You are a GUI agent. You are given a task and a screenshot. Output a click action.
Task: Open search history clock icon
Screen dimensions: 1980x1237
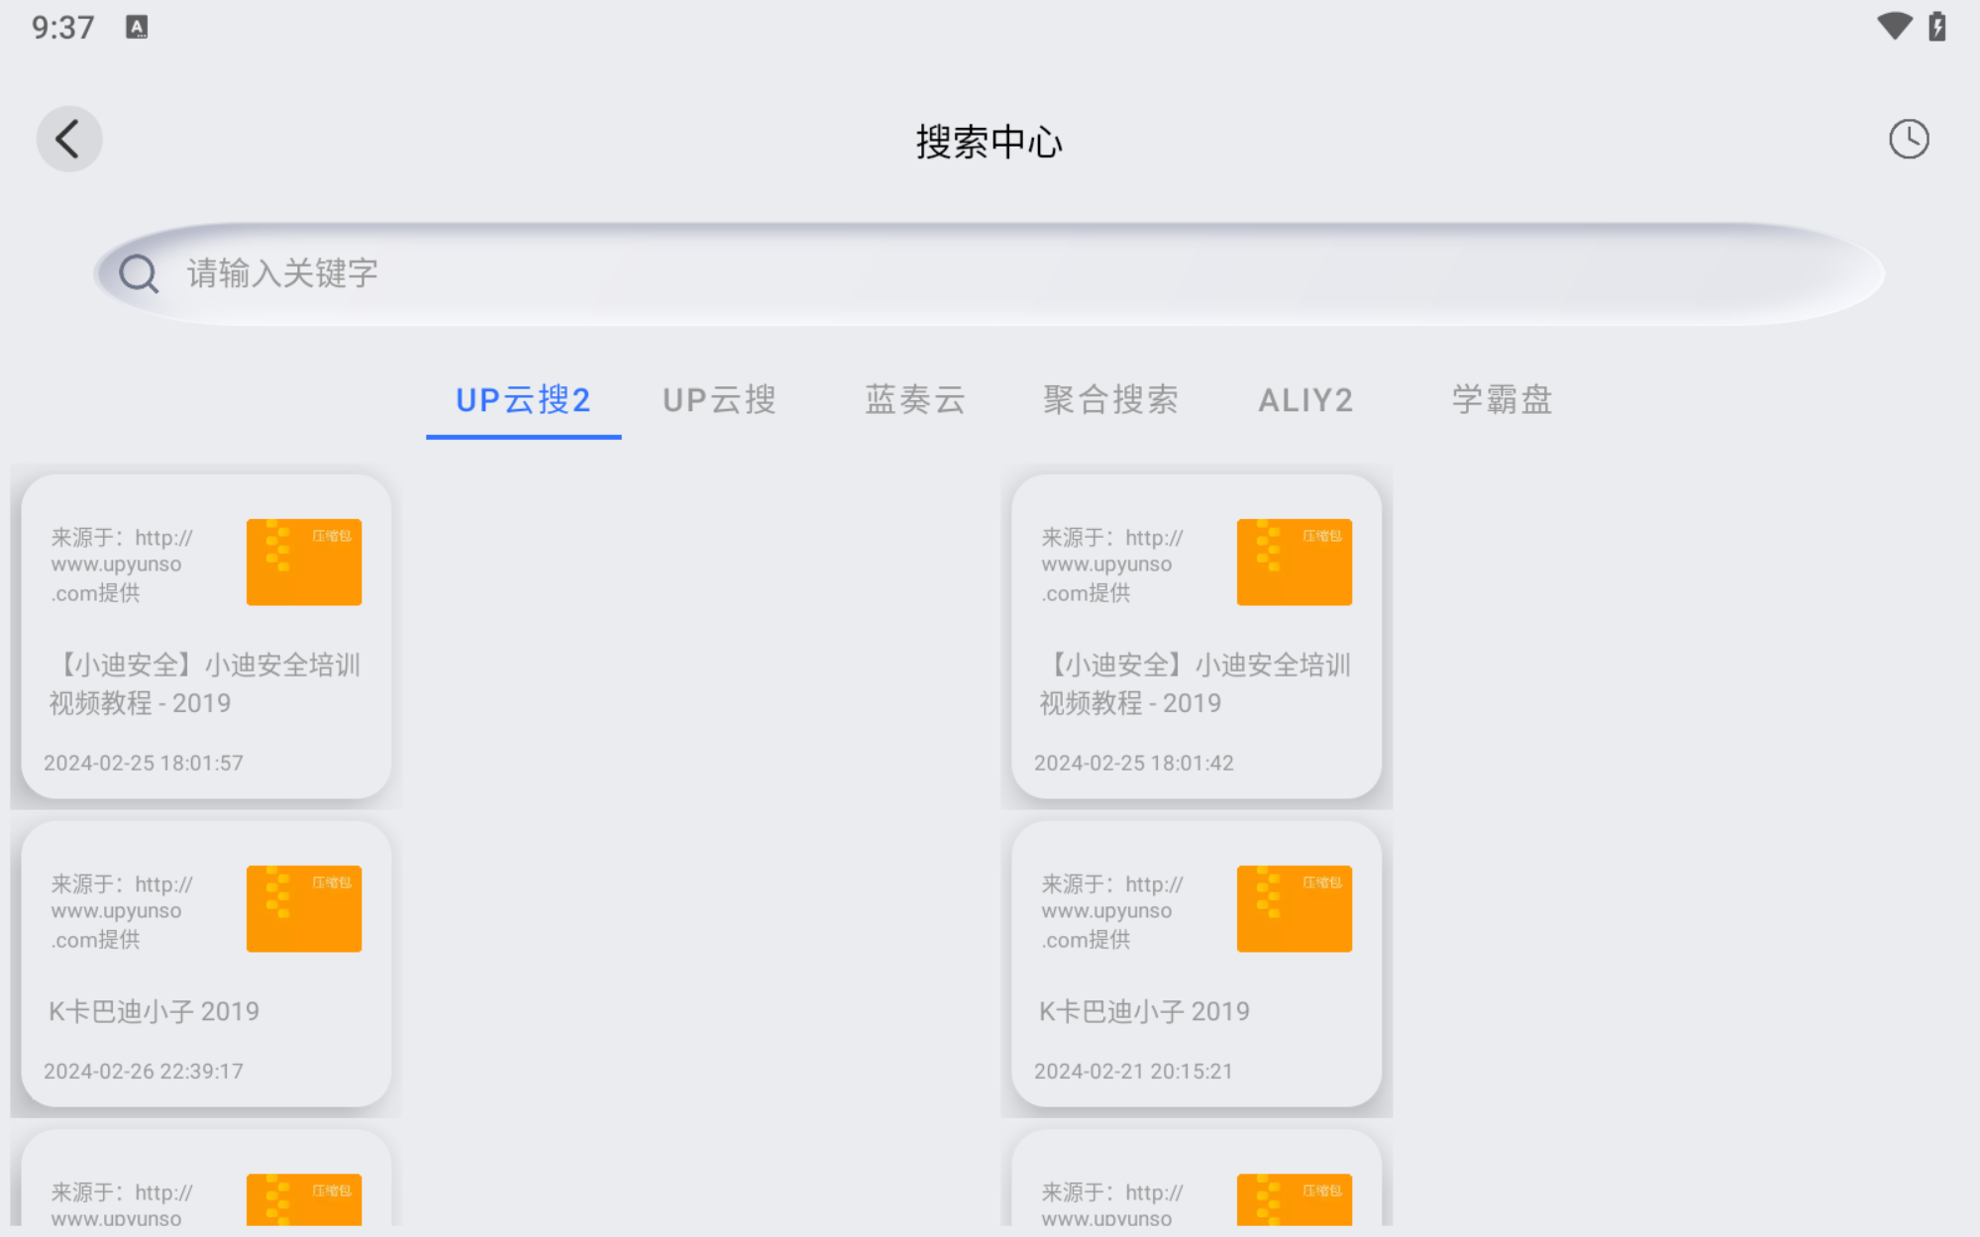(x=1908, y=139)
